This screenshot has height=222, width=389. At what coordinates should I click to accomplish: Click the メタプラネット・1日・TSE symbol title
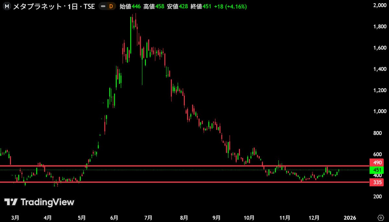[54, 6]
